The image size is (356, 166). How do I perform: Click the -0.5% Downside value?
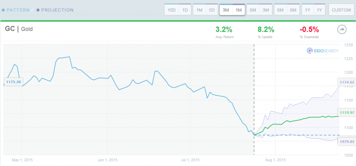(x=309, y=29)
